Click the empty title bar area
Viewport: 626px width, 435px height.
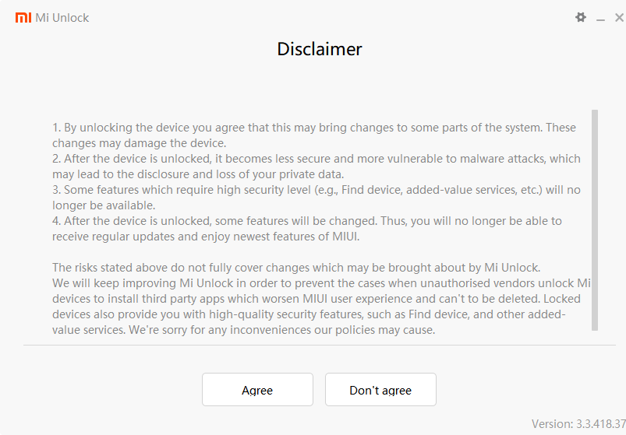click(312, 17)
